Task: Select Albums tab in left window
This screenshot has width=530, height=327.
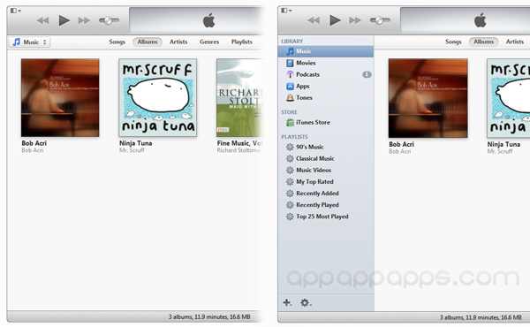Action: (x=148, y=42)
